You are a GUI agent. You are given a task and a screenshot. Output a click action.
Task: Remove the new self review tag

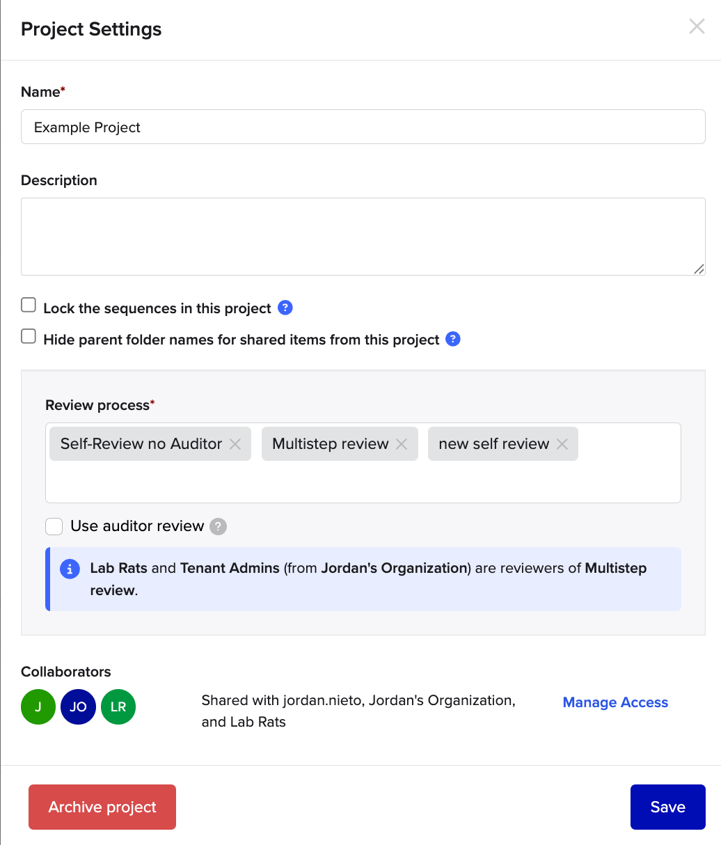[x=562, y=444]
